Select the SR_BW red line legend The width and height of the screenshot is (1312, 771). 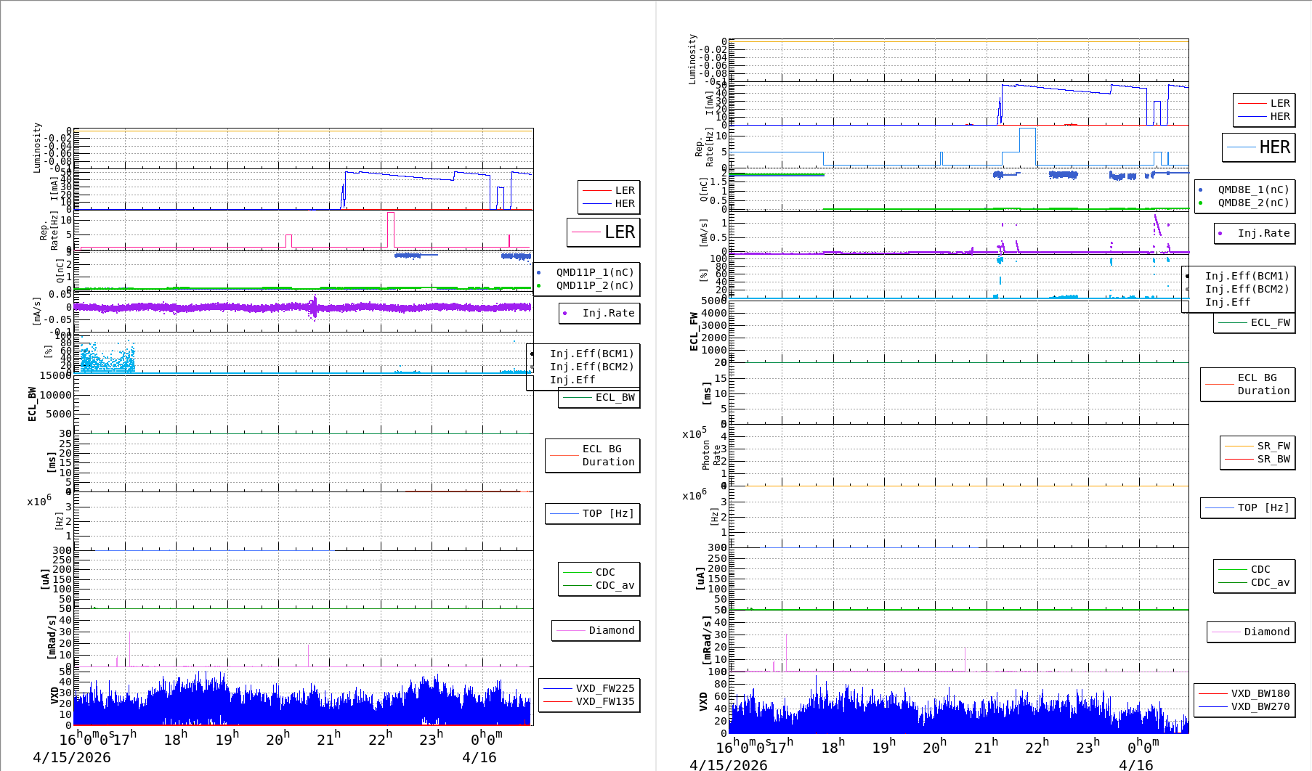pos(1258,460)
